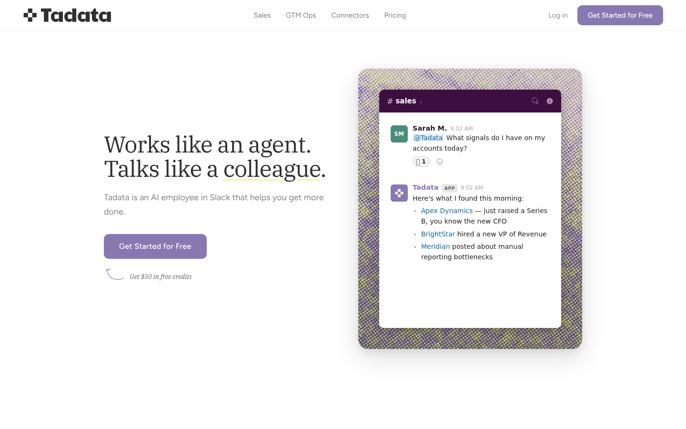
Task: Open channel info icon in sales header
Action: tap(550, 101)
